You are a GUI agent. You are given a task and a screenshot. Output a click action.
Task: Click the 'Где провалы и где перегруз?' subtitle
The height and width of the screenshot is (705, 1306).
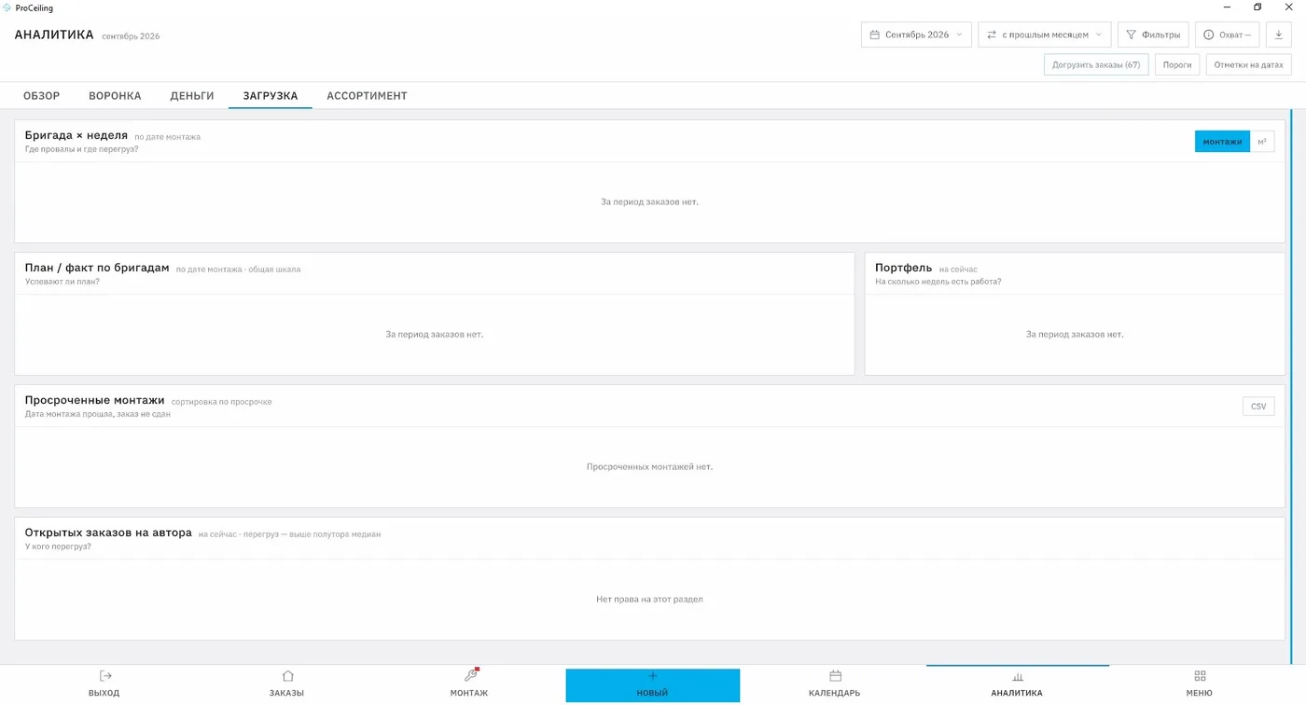[x=81, y=149]
